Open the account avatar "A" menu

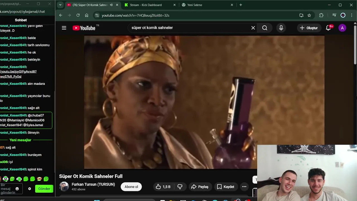coord(342,28)
